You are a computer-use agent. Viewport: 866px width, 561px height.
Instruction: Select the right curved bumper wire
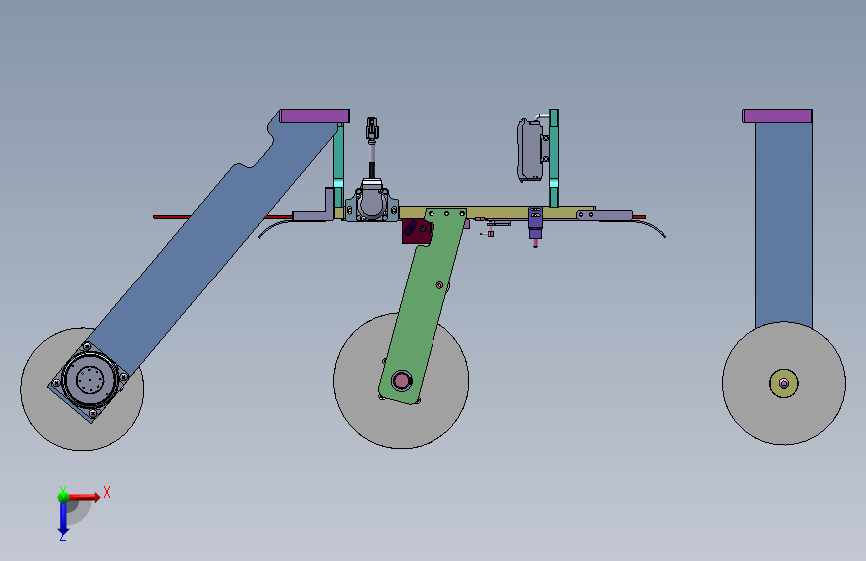[x=650, y=228]
